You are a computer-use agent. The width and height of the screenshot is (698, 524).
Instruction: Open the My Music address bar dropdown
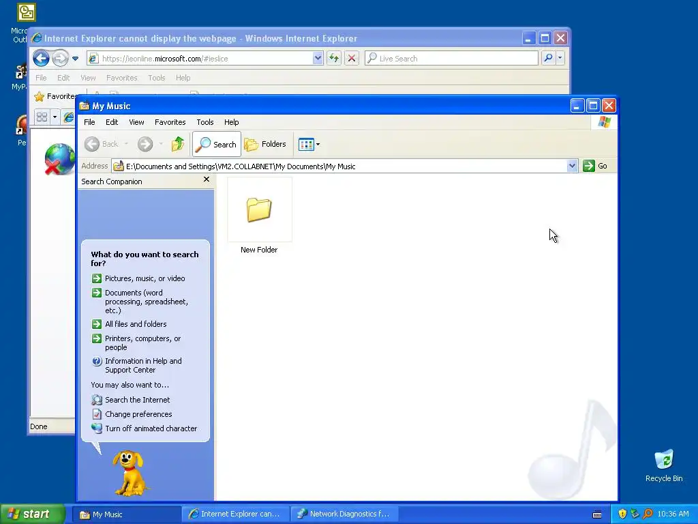572,166
